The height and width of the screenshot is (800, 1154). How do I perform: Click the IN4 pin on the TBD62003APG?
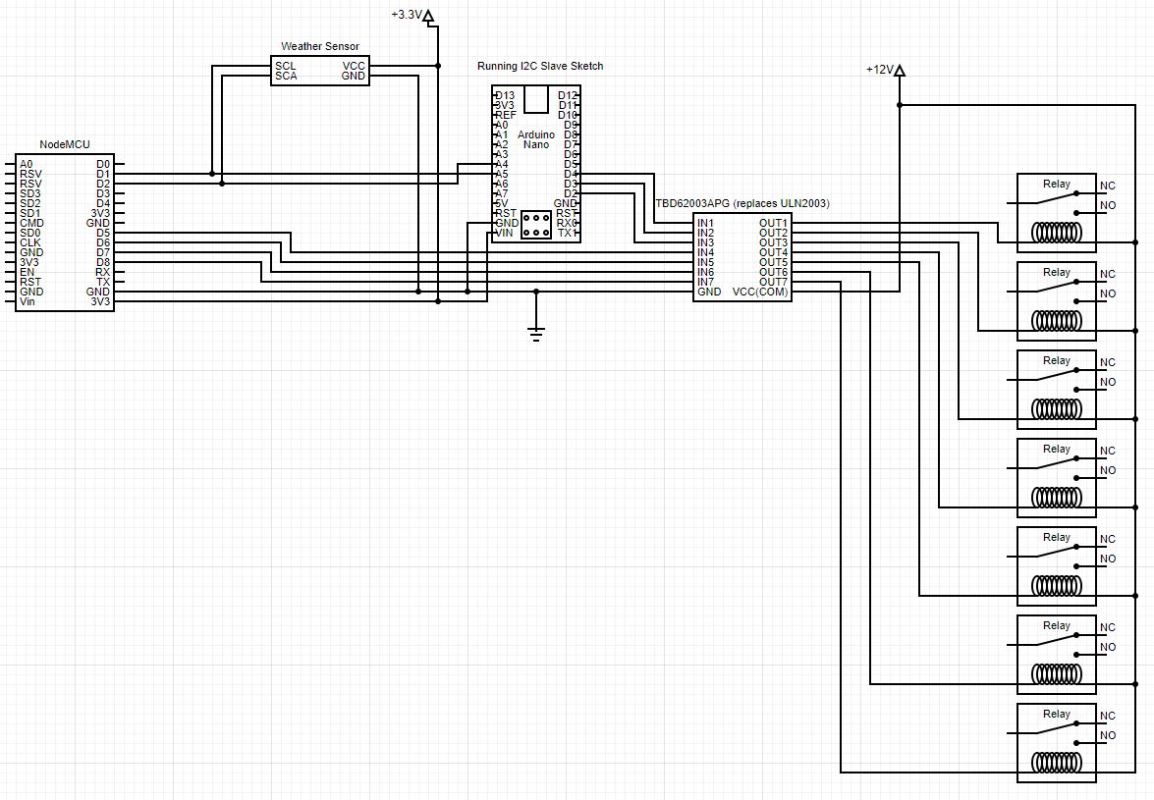click(x=706, y=252)
